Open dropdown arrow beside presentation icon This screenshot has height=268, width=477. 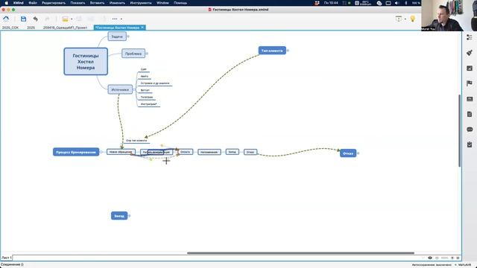[x=405, y=19]
